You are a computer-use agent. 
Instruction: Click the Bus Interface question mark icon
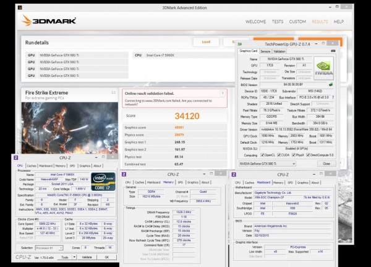[333, 97]
